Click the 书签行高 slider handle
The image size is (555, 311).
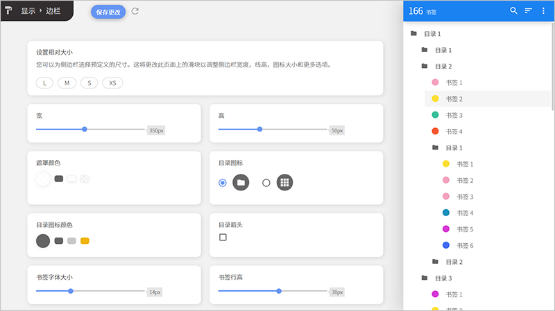coord(279,292)
